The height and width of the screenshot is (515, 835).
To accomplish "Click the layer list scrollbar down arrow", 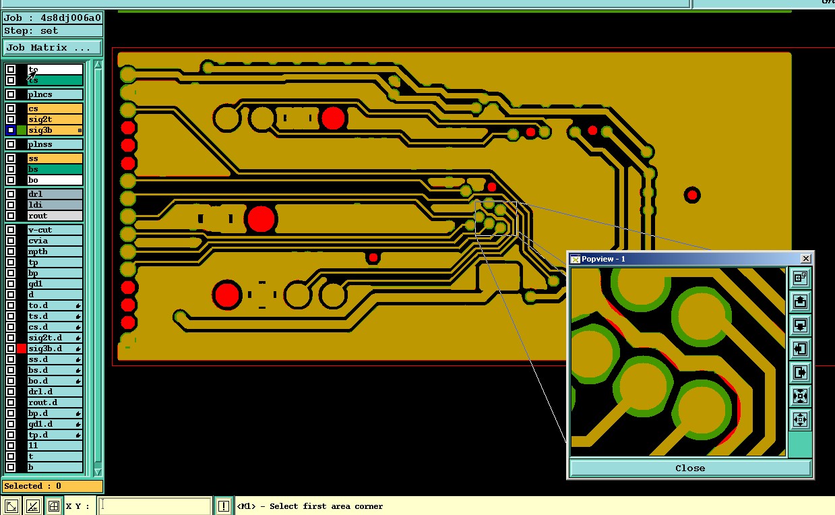I will pos(98,472).
